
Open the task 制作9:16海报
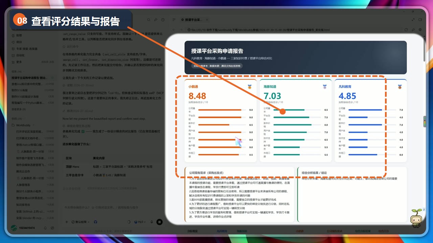(x=33, y=90)
